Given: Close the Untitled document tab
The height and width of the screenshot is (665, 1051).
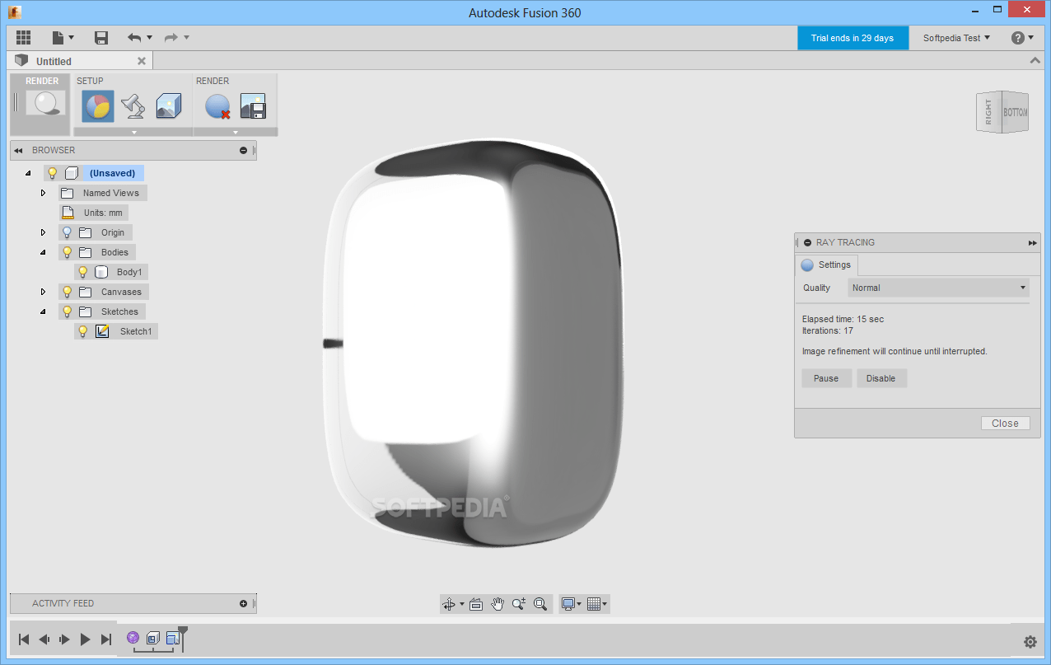Looking at the screenshot, I should [x=142, y=61].
